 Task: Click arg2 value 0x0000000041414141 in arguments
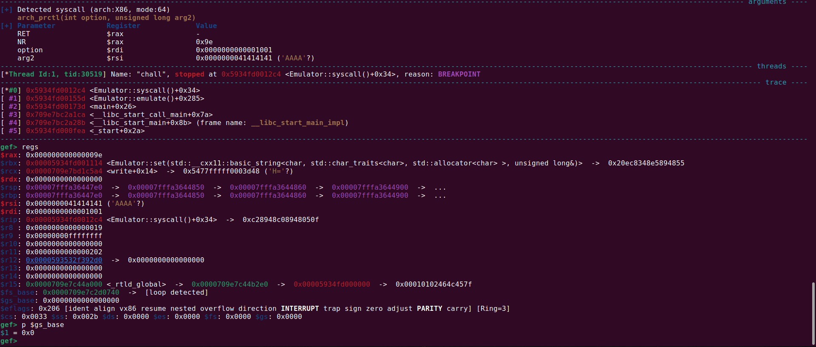click(x=234, y=58)
